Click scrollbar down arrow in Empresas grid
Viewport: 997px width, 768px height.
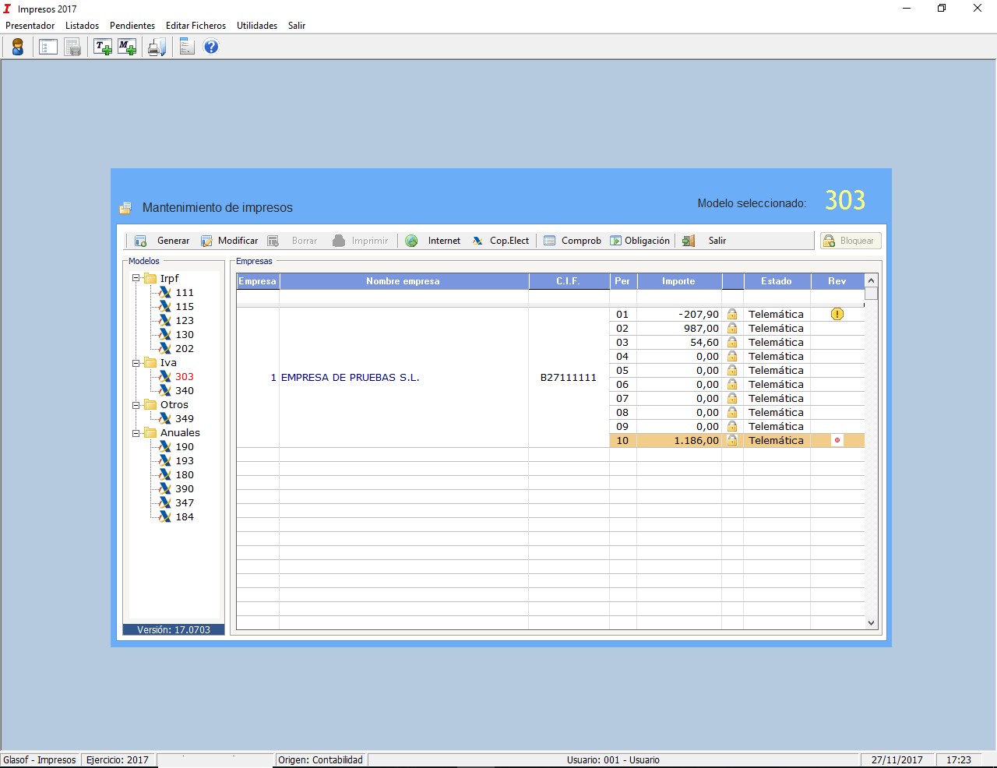tap(872, 623)
